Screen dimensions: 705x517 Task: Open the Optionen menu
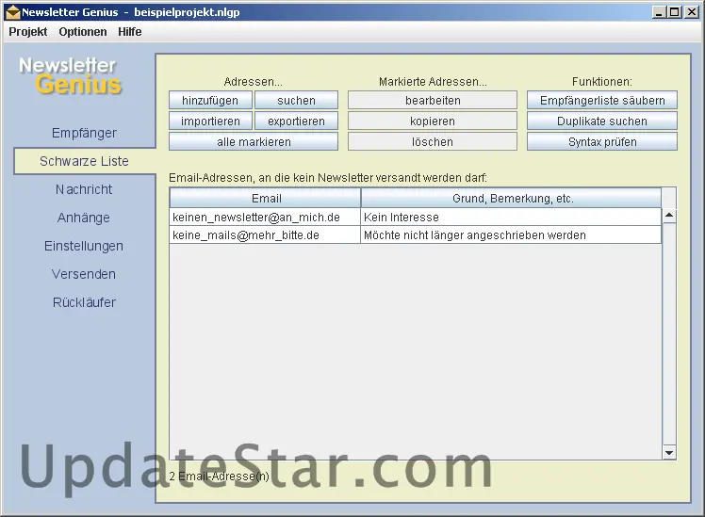tap(83, 32)
